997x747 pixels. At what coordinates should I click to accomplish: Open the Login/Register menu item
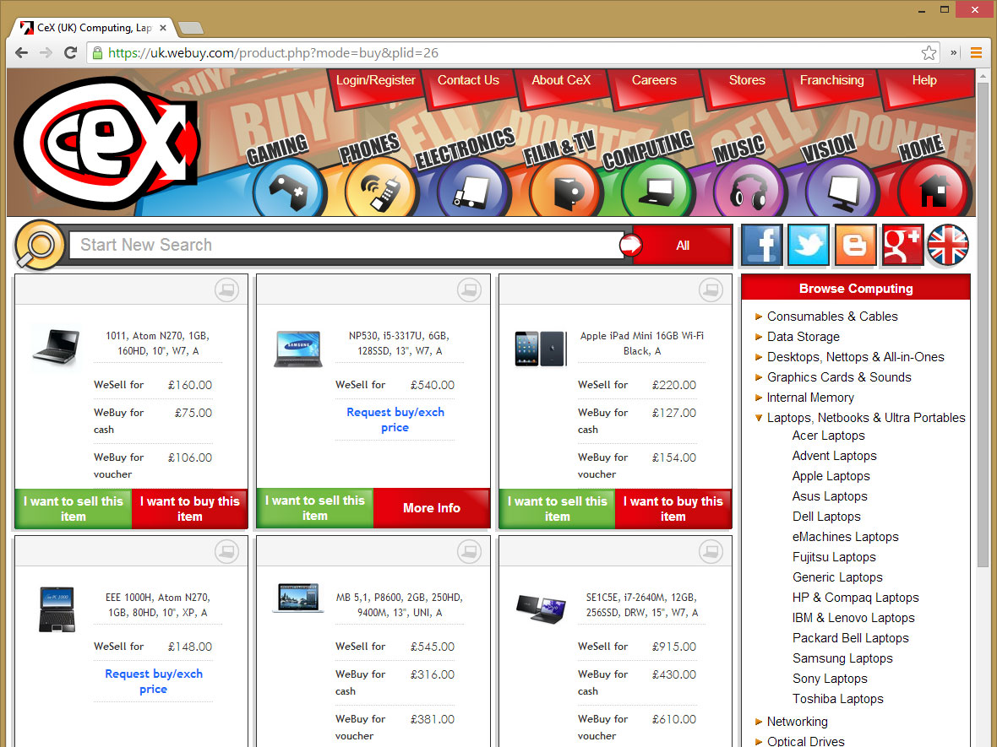(375, 81)
